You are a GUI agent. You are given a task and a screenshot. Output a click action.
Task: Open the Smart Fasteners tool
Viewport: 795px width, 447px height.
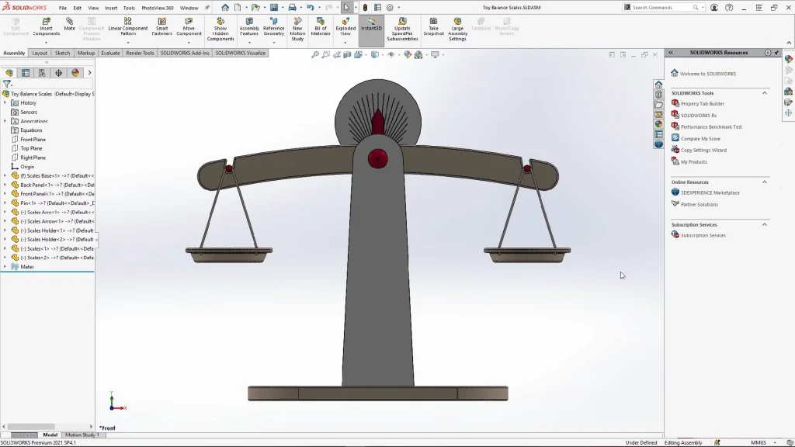click(162, 26)
